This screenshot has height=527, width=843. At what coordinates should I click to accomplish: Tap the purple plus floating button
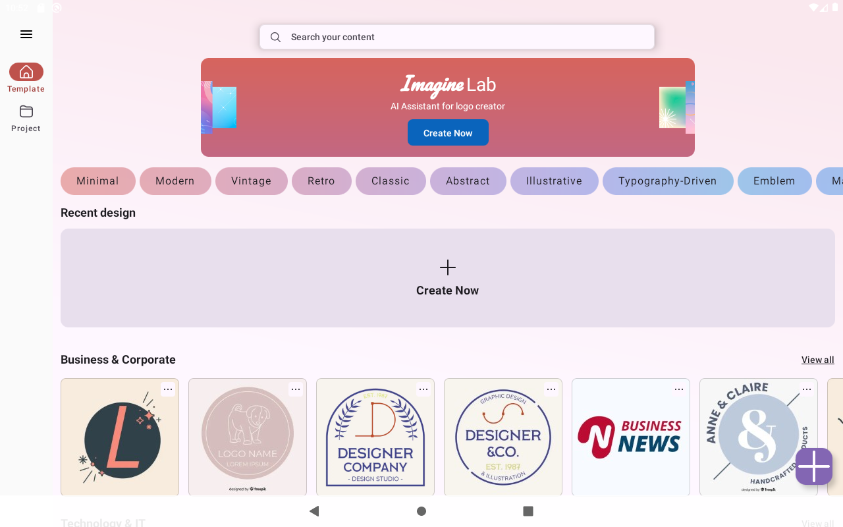tap(814, 466)
